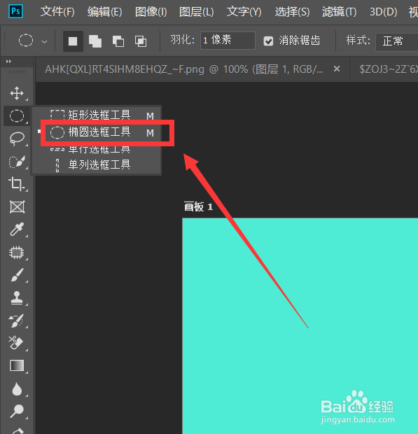
Task: Open the 文字(Y) menu
Action: pyautogui.click(x=244, y=12)
